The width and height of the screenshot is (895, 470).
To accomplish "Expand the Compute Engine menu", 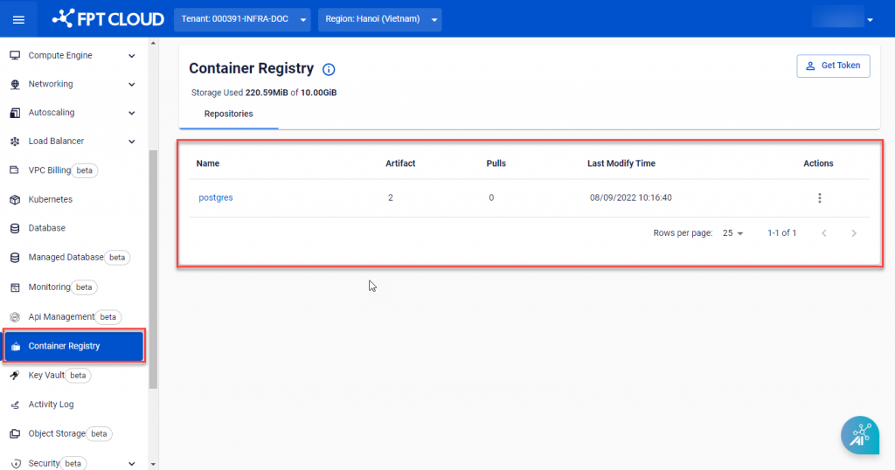I will (131, 56).
